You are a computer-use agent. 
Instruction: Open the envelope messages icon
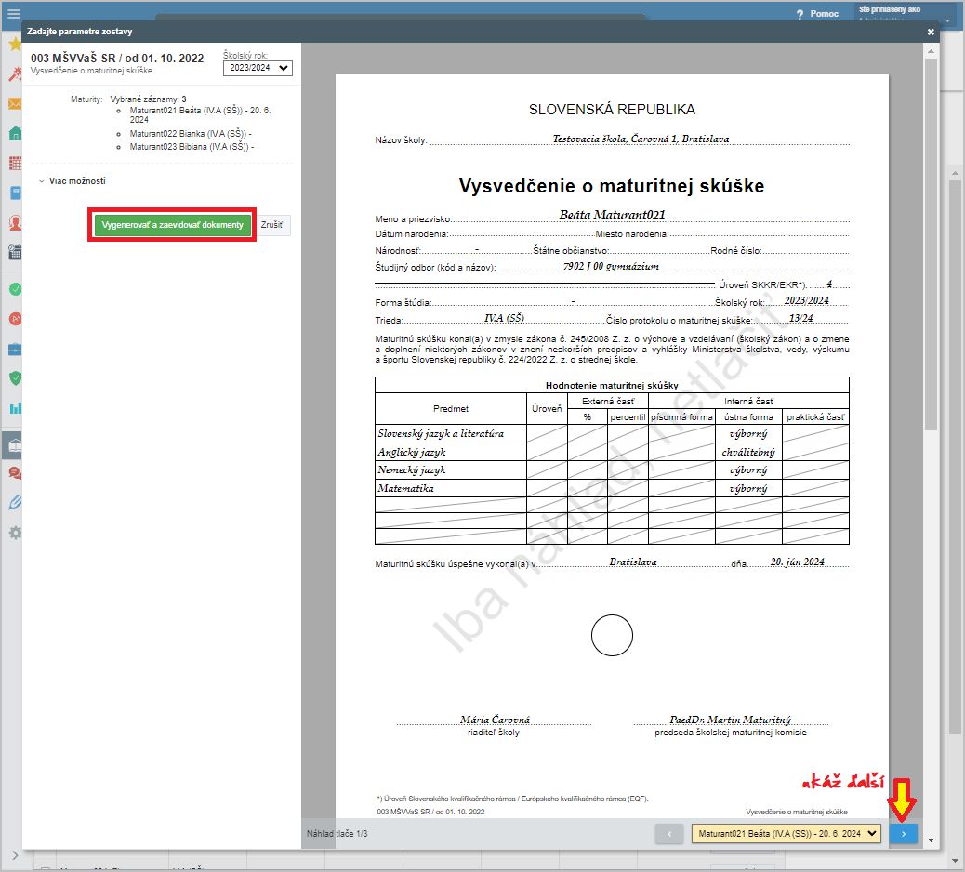[x=15, y=104]
